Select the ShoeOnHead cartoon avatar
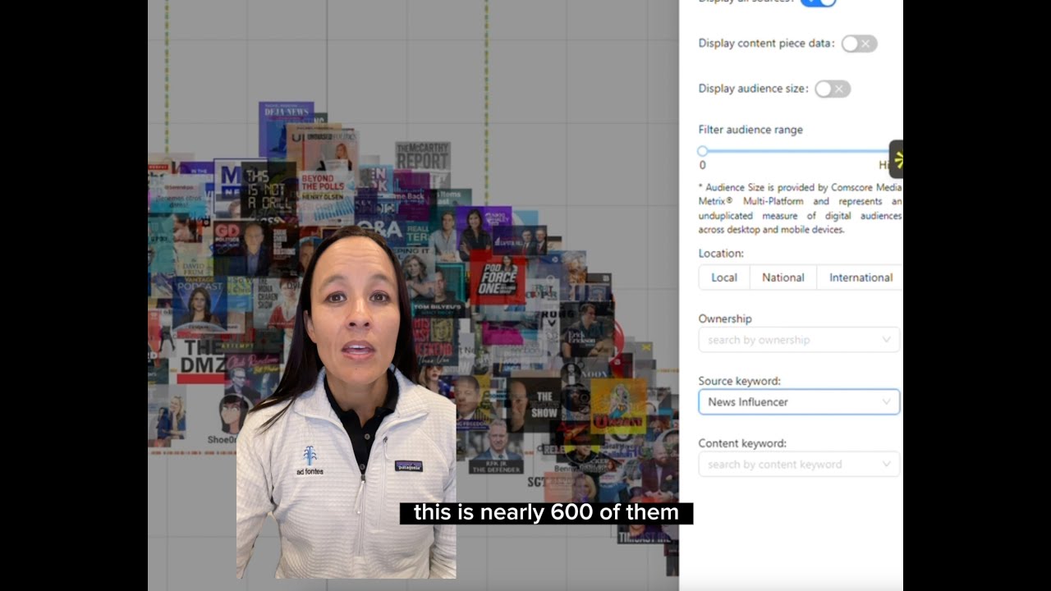This screenshot has width=1051, height=591. [232, 415]
